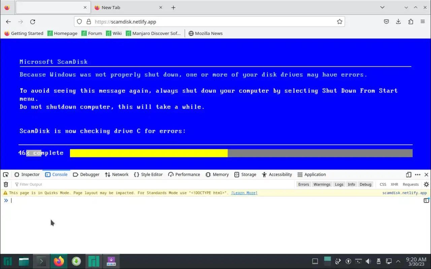Switch to the Console tab
Screen dimensions: 431x269
tap(56, 175)
